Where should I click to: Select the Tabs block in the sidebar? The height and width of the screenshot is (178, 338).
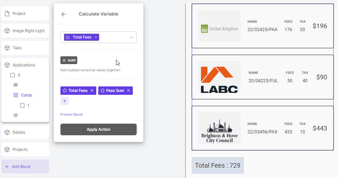(x=25, y=48)
